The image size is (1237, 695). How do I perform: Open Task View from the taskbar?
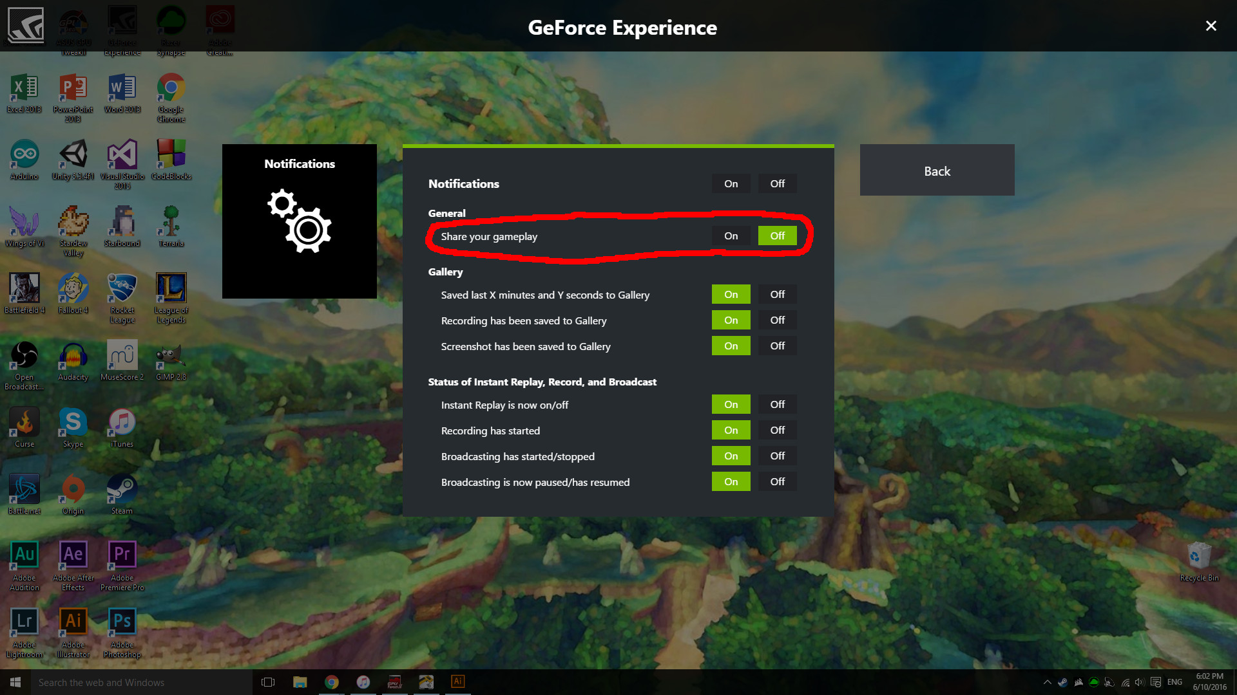click(x=268, y=681)
